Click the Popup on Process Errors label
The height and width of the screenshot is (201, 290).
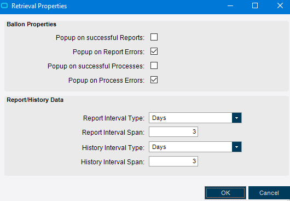106,81
